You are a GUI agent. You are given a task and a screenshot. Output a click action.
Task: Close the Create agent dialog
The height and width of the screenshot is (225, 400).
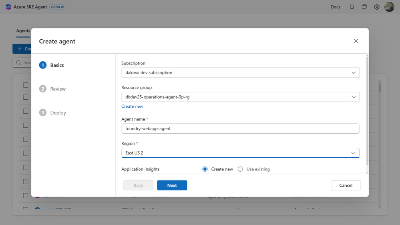click(x=356, y=41)
